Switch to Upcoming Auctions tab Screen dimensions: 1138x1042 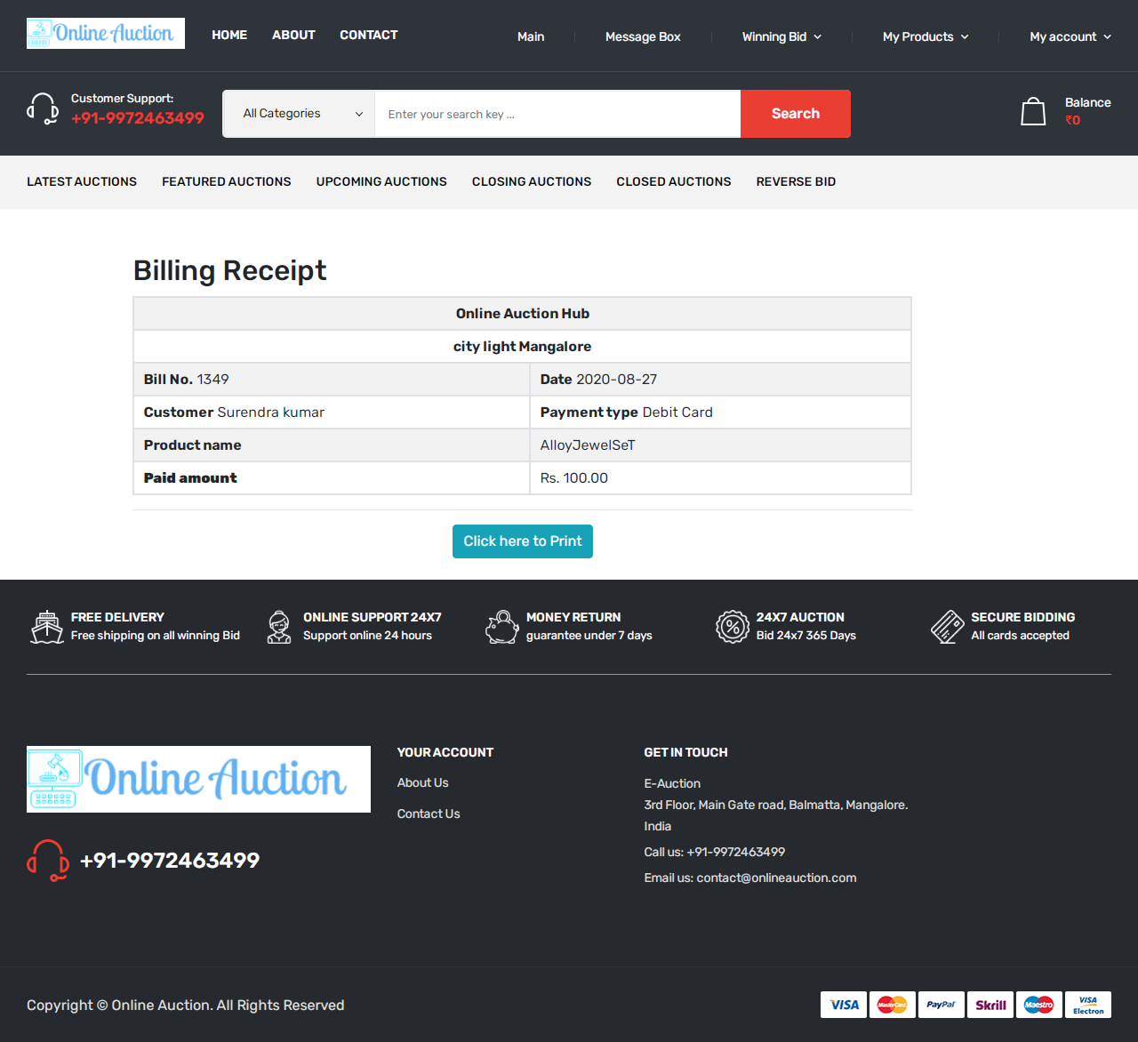(x=381, y=181)
